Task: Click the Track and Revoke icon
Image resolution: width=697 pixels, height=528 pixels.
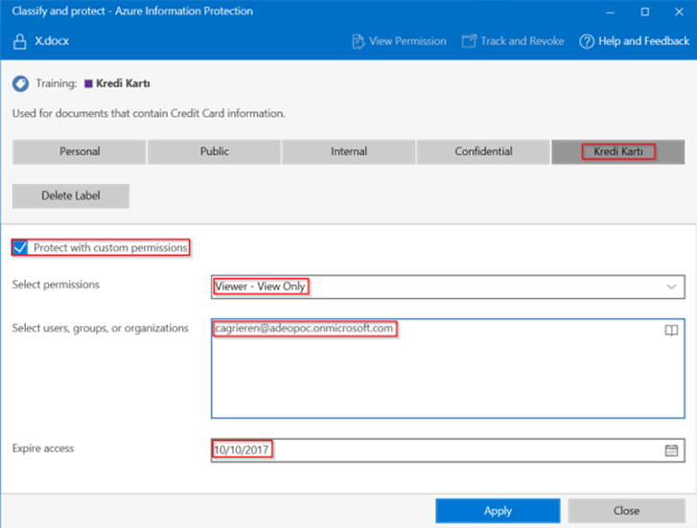Action: pos(469,41)
